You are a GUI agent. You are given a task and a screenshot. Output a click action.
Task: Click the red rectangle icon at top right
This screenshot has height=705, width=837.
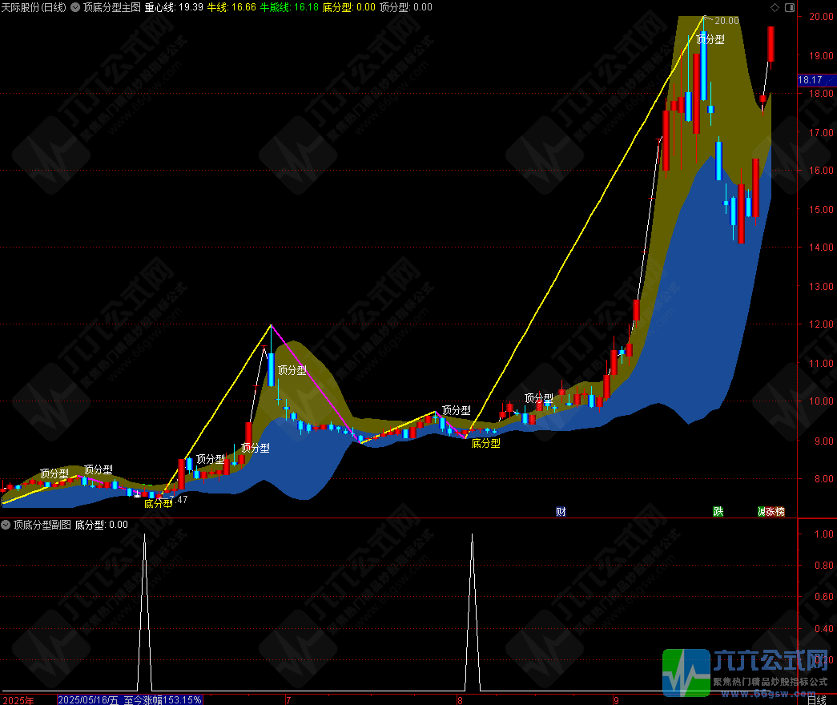(789, 7)
